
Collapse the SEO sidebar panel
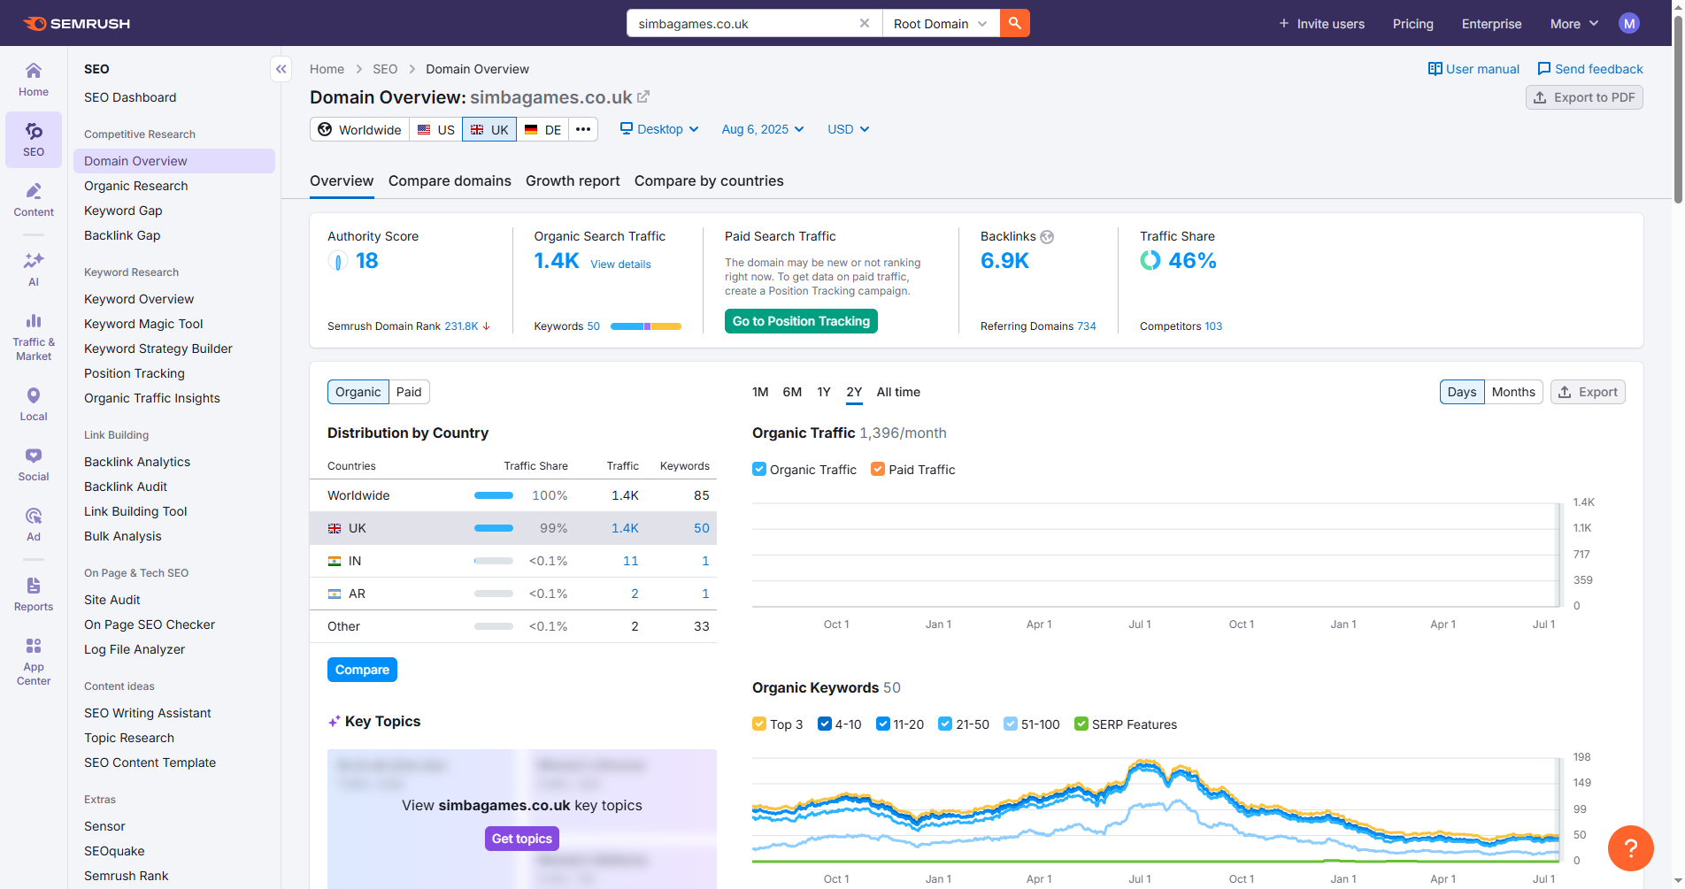(x=281, y=69)
